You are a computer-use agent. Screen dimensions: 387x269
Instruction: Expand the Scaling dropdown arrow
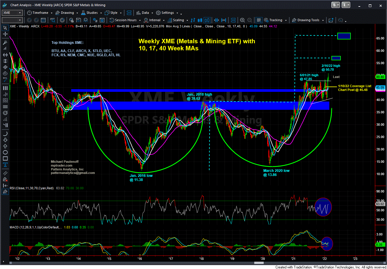click(187, 20)
